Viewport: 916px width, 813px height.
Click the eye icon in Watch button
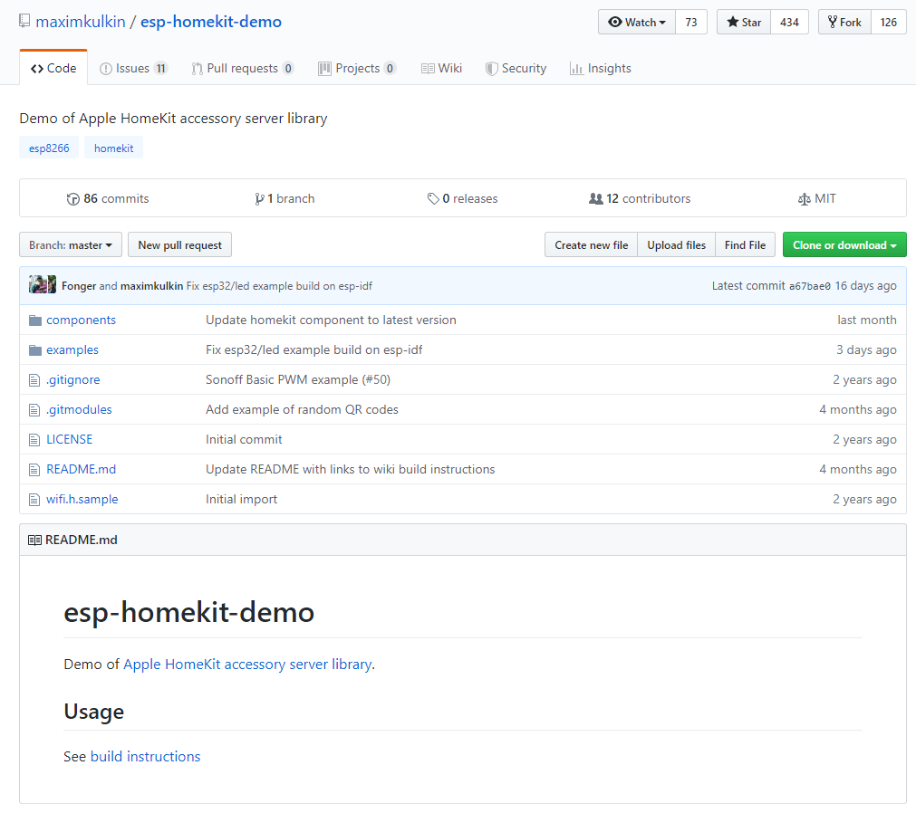point(614,22)
